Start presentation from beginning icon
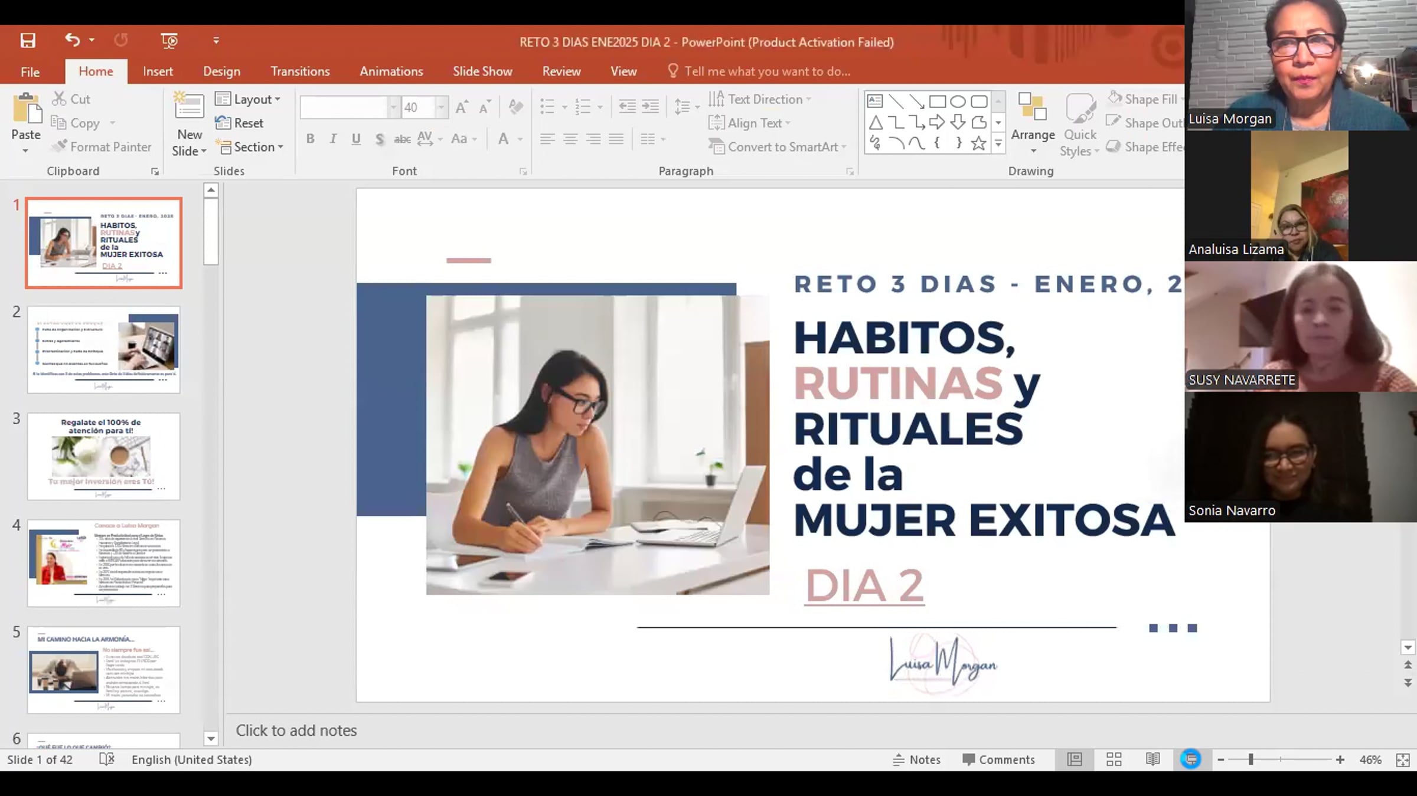 169,41
